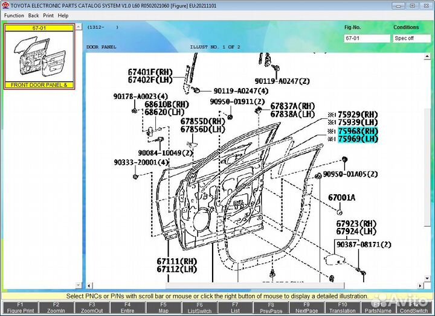Select F4 Entire view button
The height and width of the screenshot is (316, 435).
128,308
